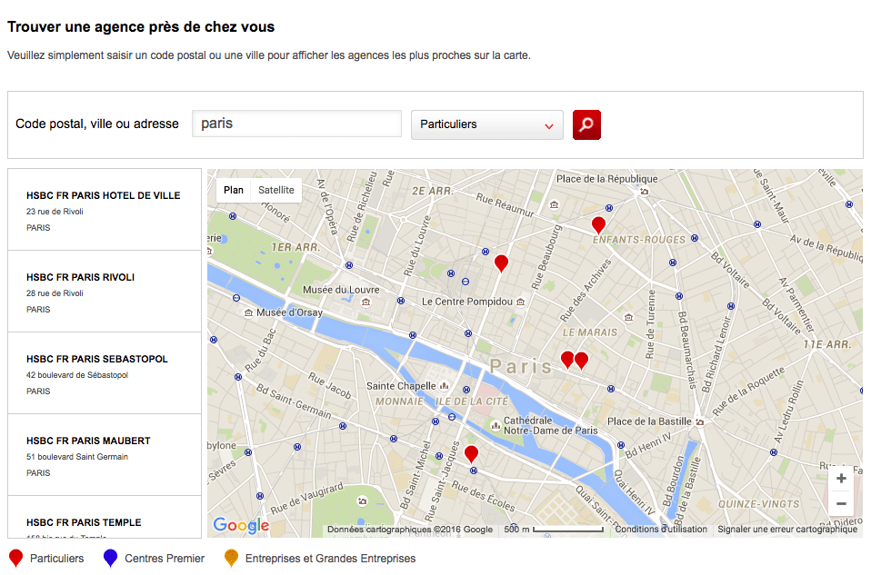This screenshot has height=575, width=871.
Task: Click the Google logo on the map
Action: pyautogui.click(x=241, y=524)
